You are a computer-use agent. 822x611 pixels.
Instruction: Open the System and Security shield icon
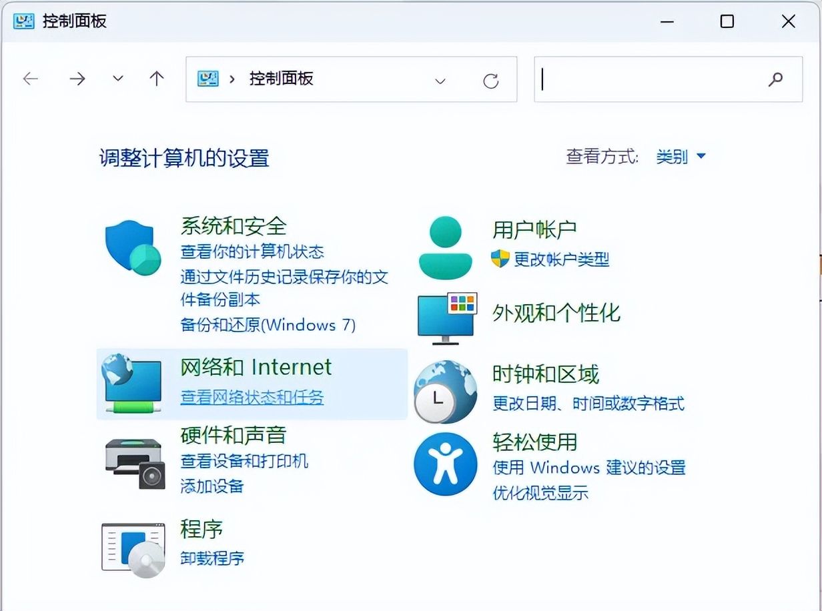click(133, 247)
